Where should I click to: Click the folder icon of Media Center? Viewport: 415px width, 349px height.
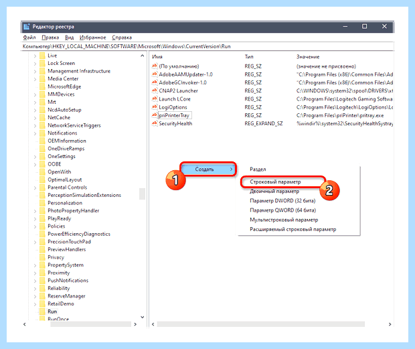pos(42,78)
